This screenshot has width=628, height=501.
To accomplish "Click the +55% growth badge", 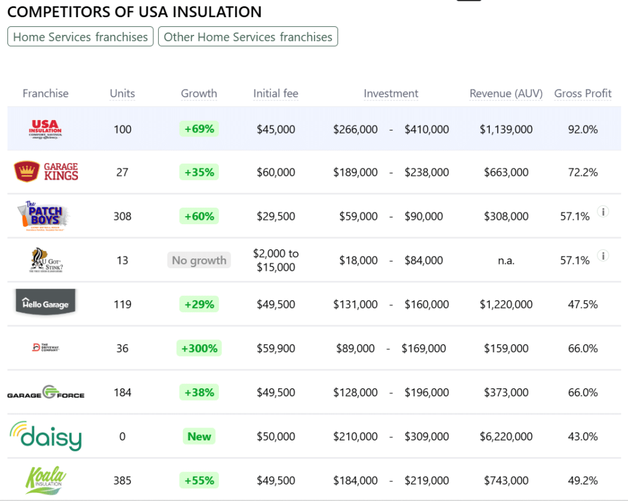I will [x=199, y=480].
